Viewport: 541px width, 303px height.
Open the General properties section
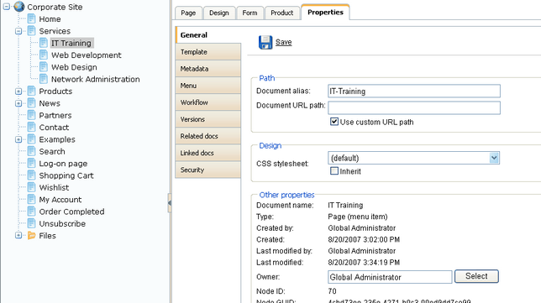[x=208, y=35]
